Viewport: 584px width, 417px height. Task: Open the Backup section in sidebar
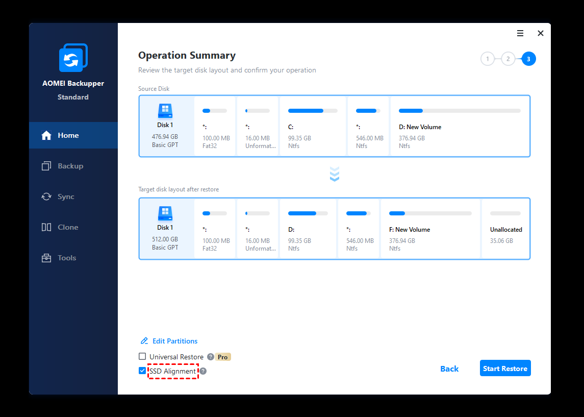pyautogui.click(x=70, y=166)
